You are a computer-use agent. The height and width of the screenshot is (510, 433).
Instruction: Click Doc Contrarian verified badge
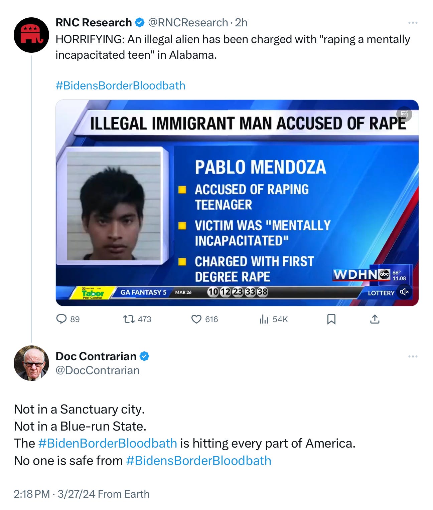144,356
